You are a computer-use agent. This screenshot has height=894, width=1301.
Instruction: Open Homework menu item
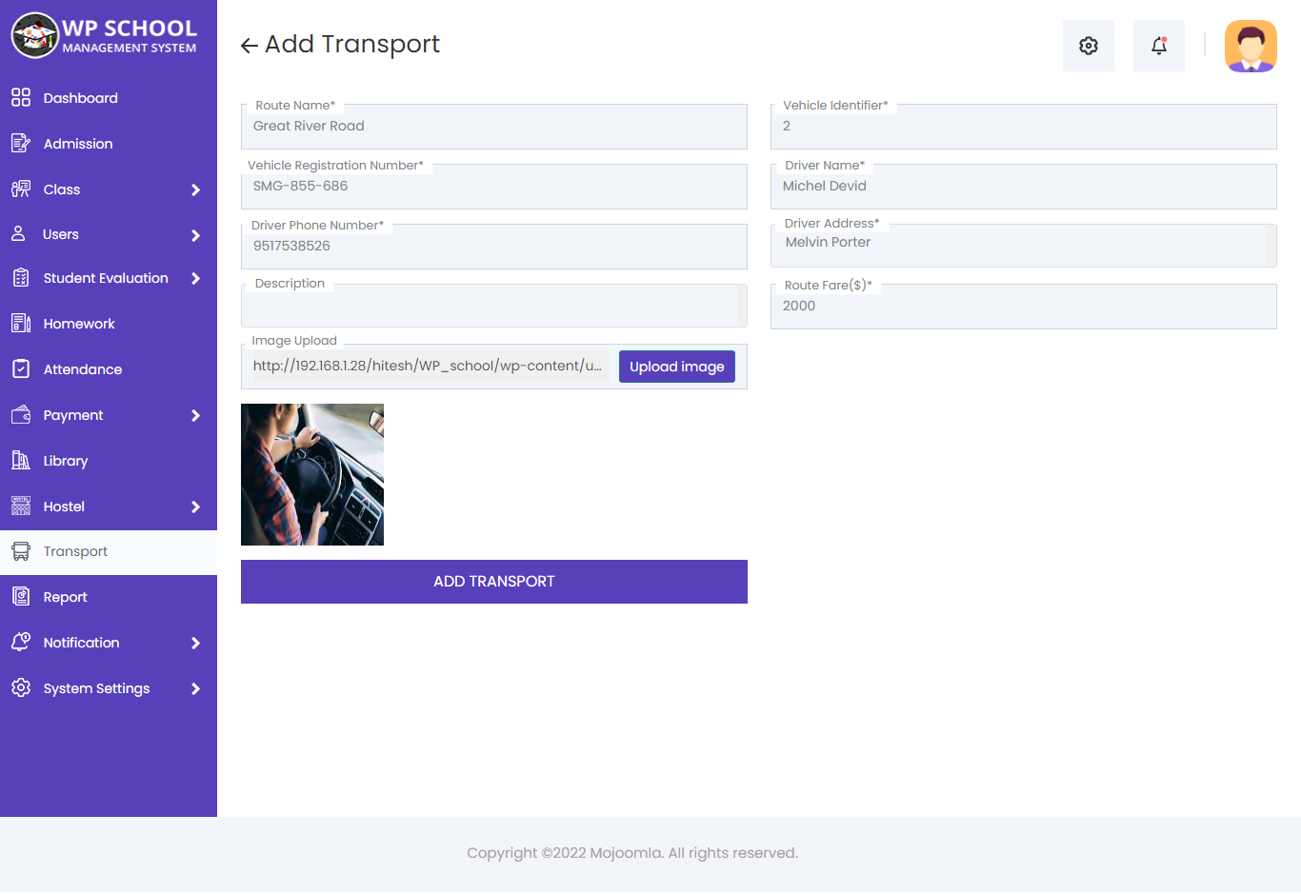(109, 324)
